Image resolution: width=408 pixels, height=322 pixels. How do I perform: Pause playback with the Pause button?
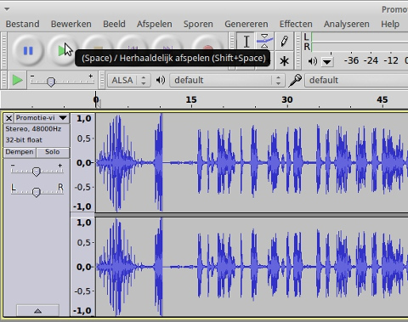[x=28, y=51]
